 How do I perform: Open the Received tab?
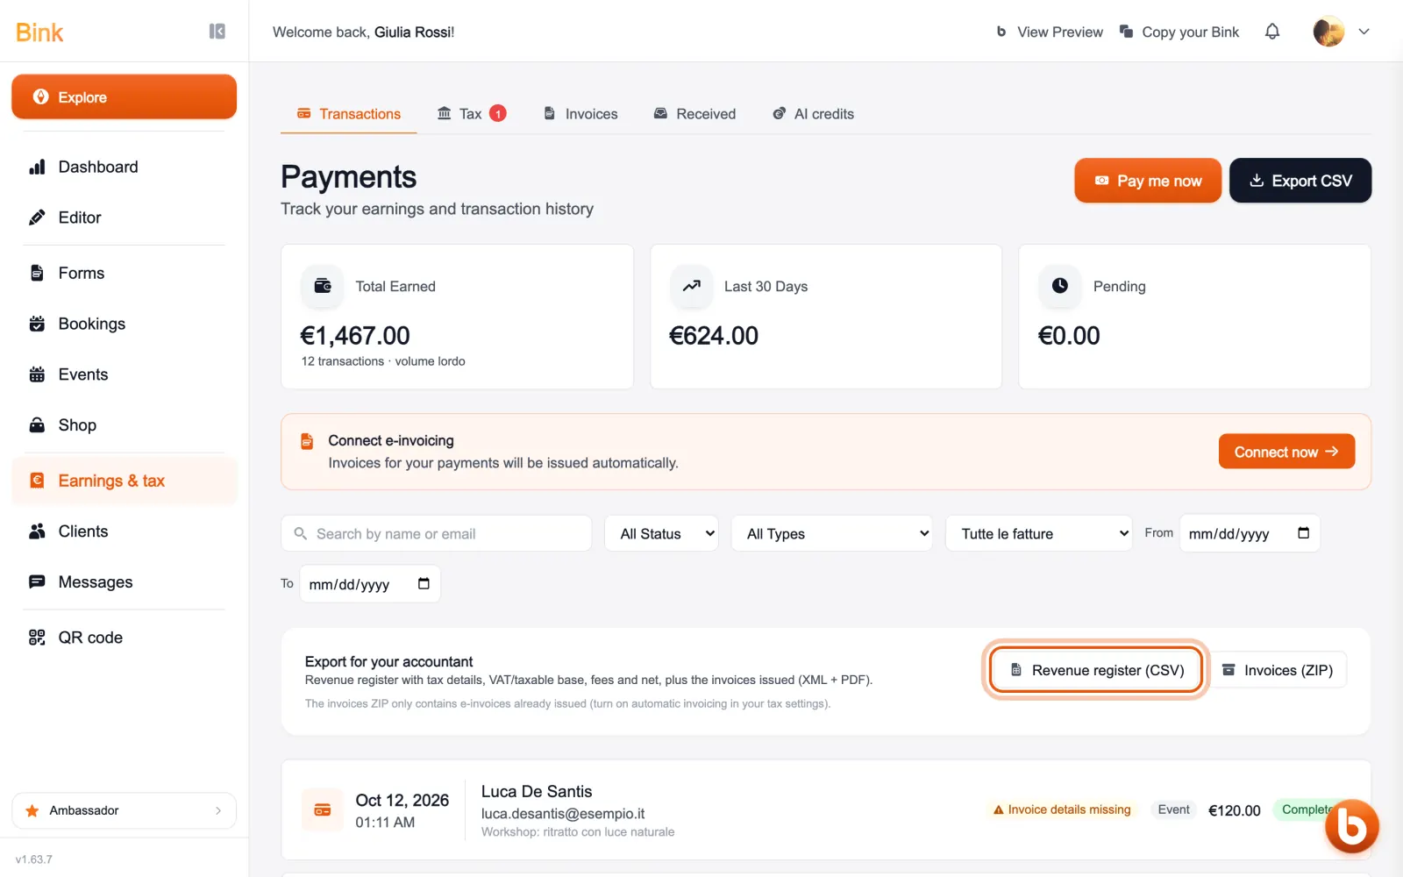coord(694,114)
